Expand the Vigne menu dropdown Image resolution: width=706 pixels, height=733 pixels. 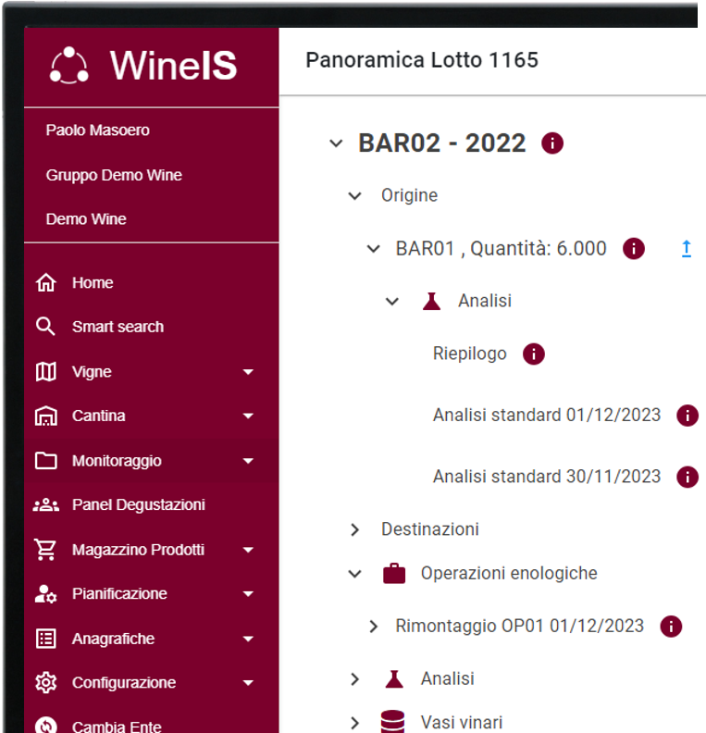point(247,372)
